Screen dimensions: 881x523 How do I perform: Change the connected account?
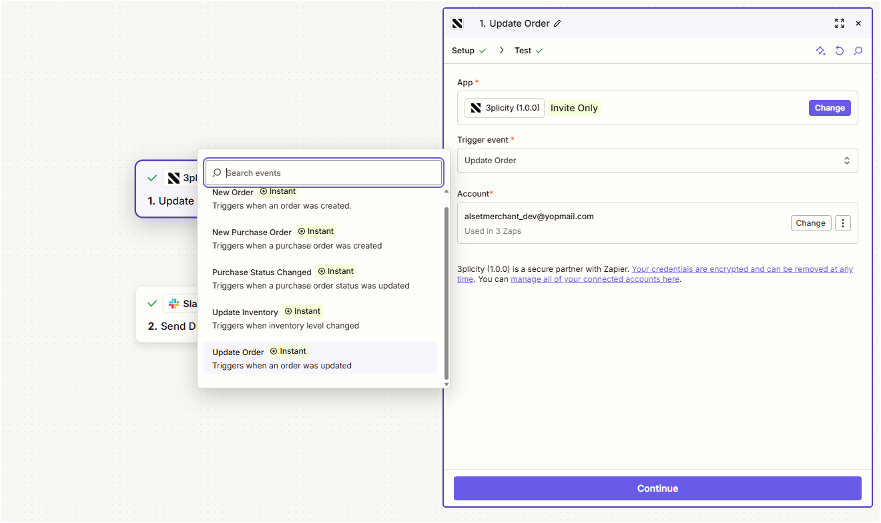[811, 223]
